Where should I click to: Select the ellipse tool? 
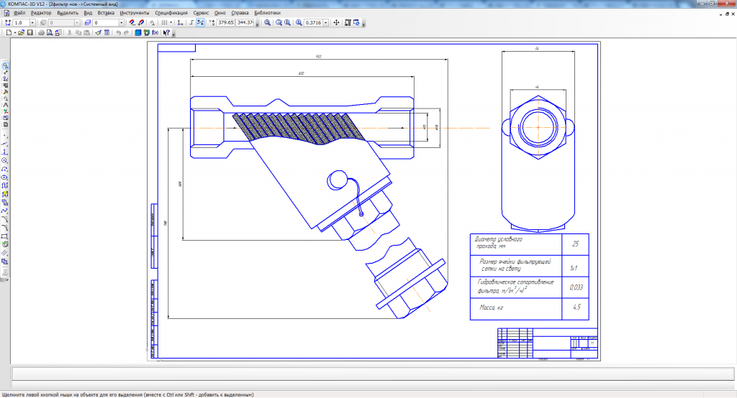(x=5, y=177)
